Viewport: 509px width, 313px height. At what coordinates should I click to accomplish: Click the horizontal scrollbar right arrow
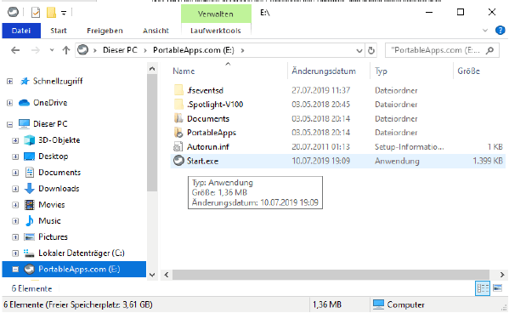502,275
